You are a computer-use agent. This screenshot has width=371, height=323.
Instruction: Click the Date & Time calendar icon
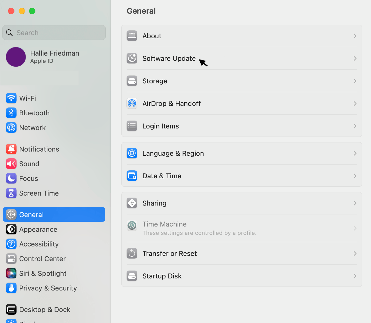(x=132, y=176)
